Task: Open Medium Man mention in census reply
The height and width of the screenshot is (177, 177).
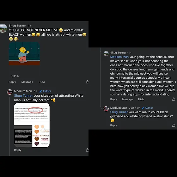Action: click(119, 57)
